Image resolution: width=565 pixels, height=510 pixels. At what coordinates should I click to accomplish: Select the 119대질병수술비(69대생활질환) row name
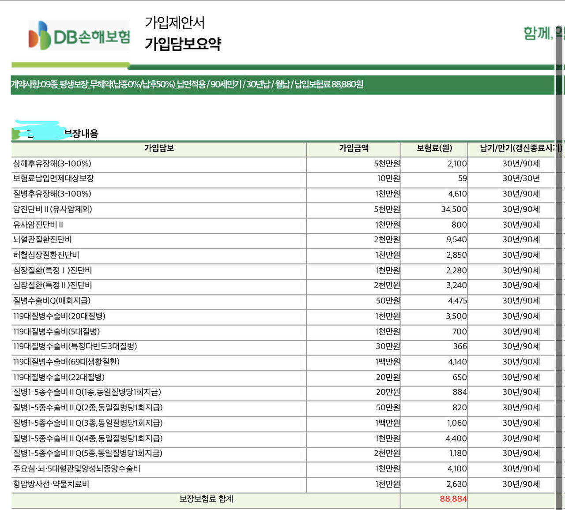pyautogui.click(x=66, y=362)
